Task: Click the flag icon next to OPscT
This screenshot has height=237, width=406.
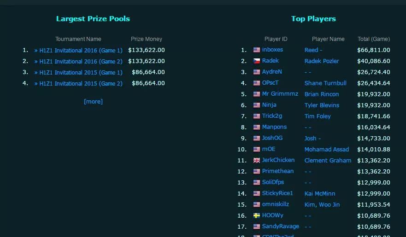Action: (257, 83)
